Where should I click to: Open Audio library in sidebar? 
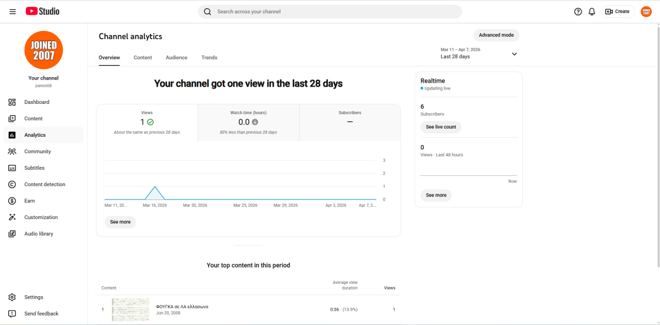point(43,233)
